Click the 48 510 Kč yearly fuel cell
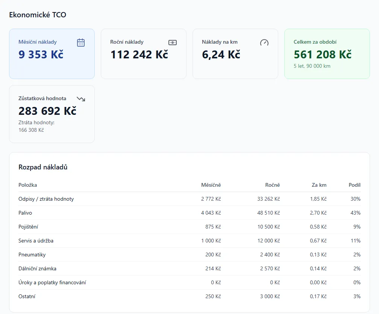Viewport: 379px width, 314px height. coord(268,213)
